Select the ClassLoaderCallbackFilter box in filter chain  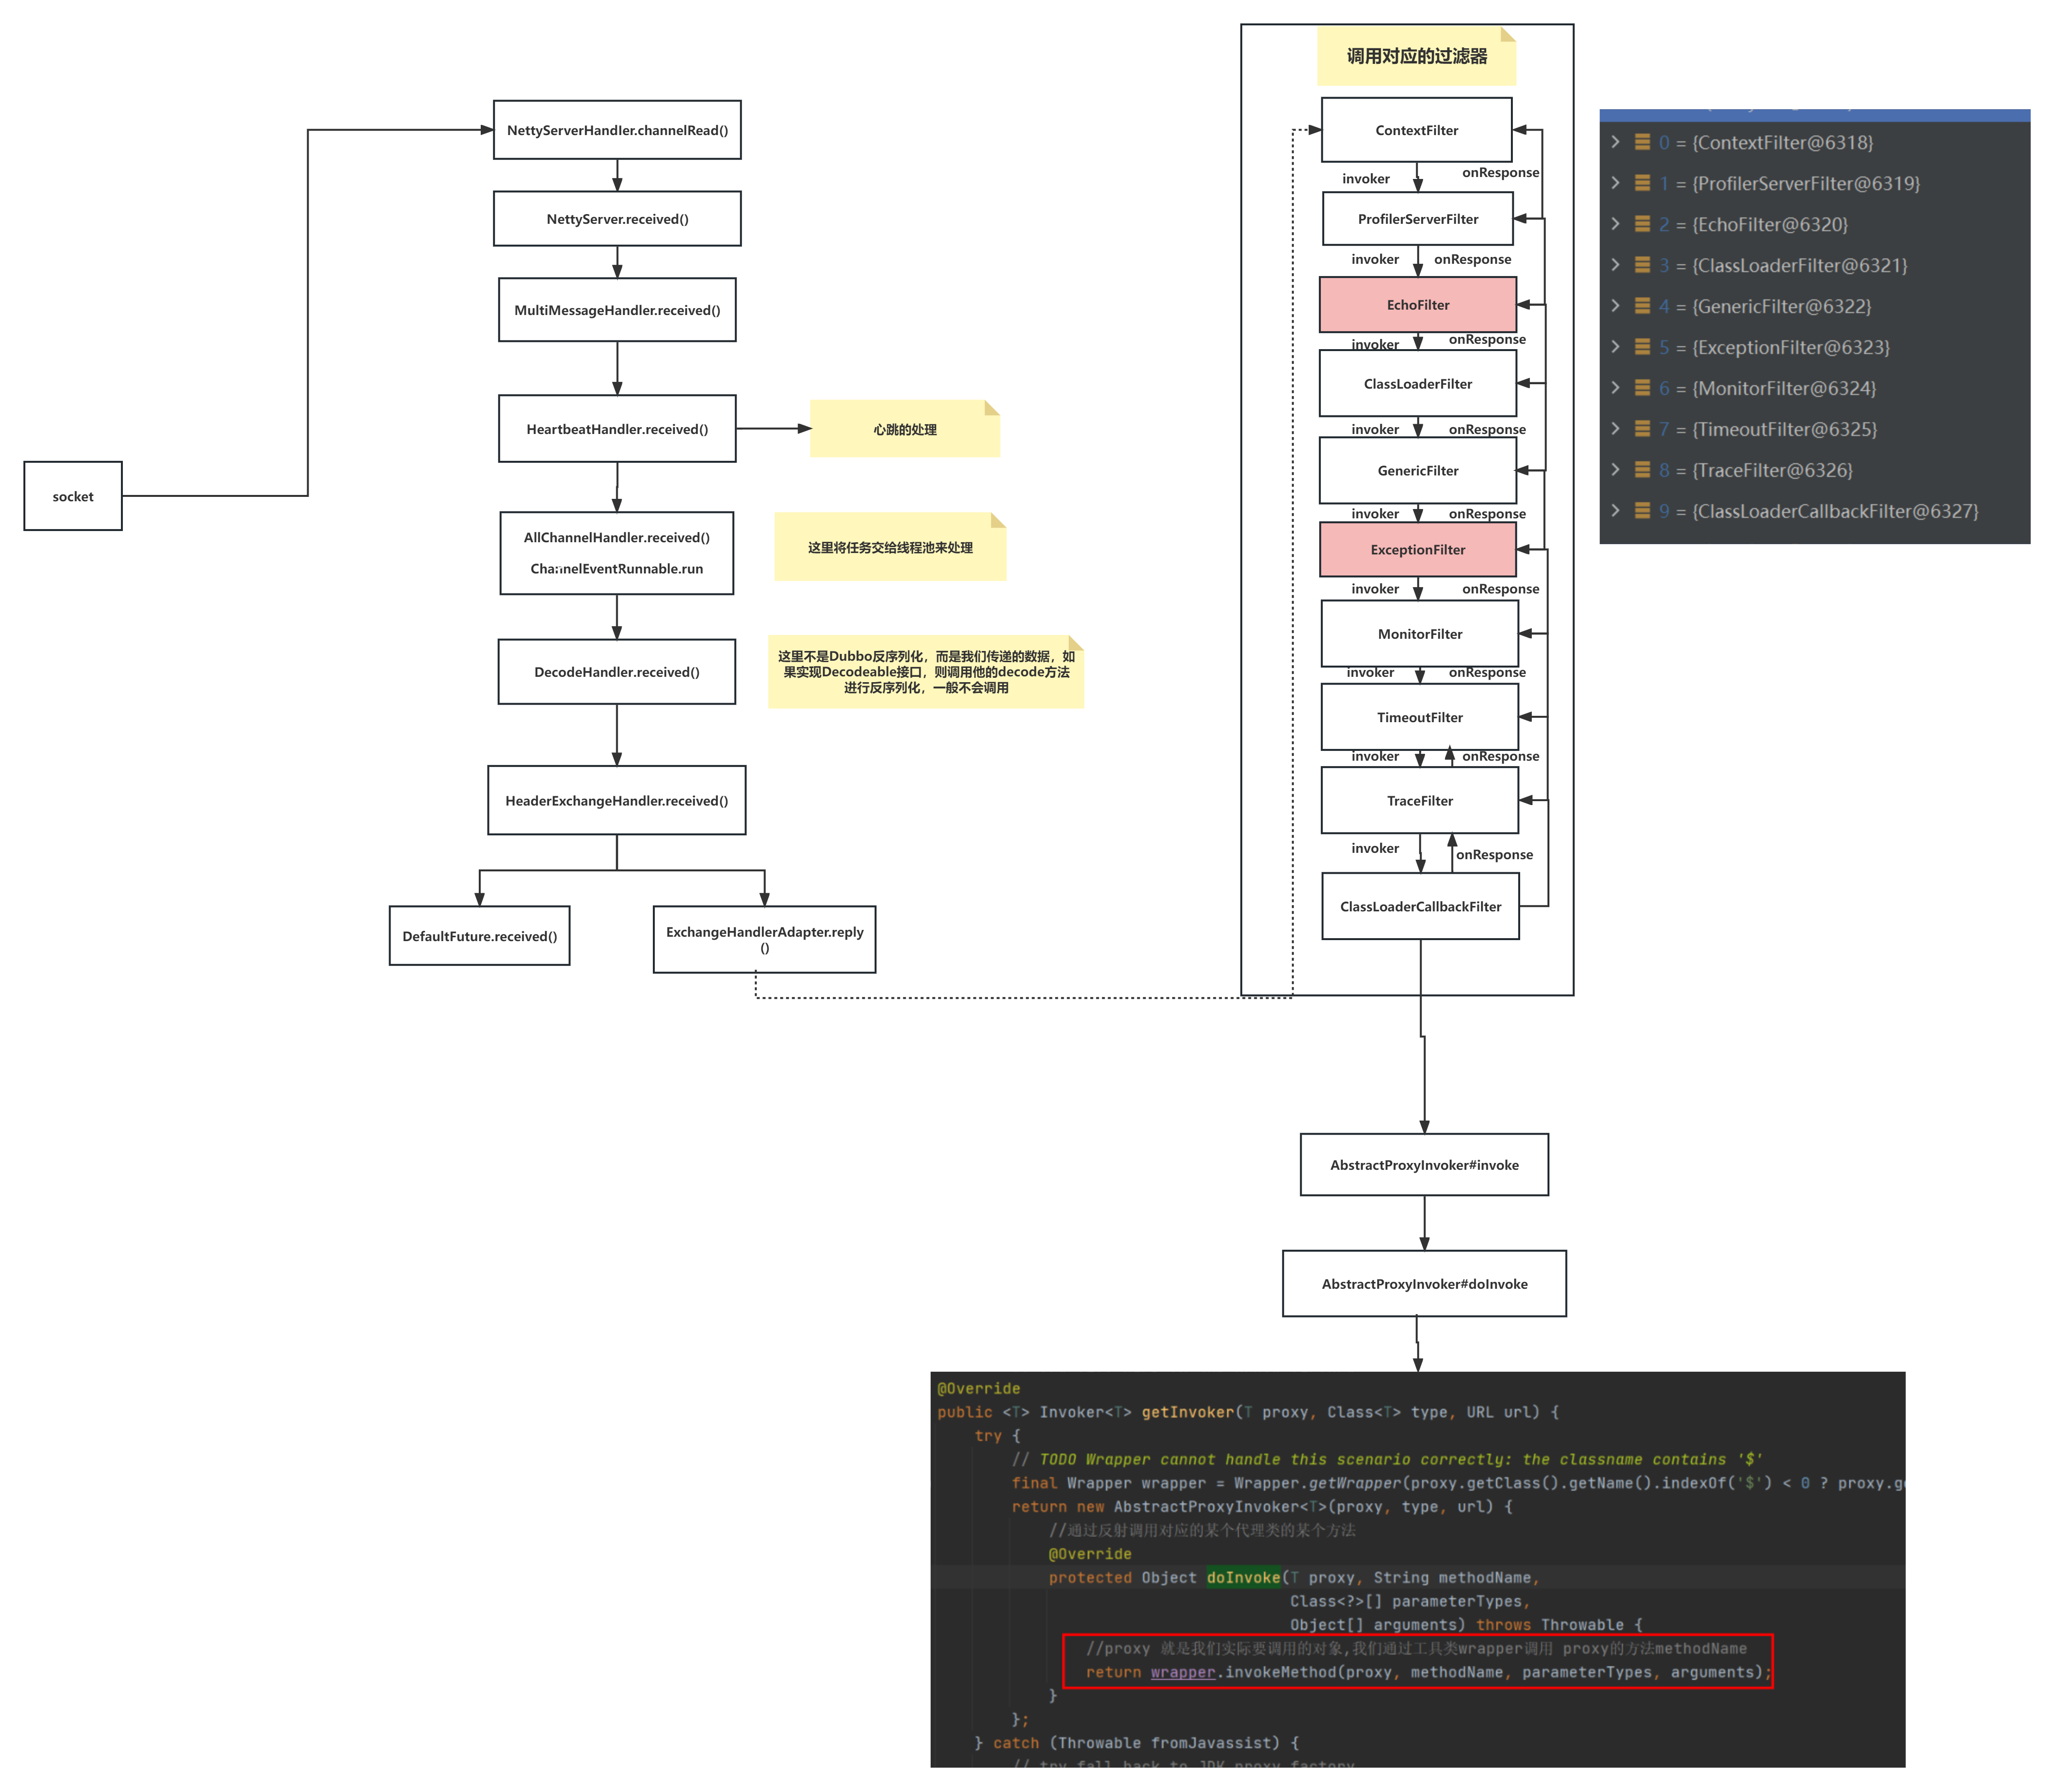1421,906
